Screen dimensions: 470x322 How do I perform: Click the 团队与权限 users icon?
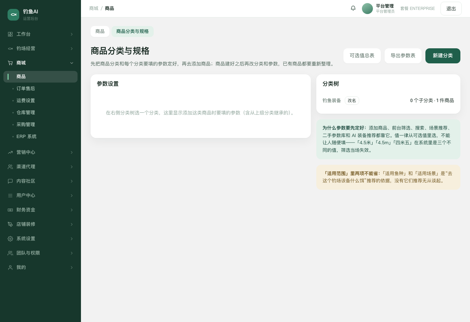tap(10, 253)
